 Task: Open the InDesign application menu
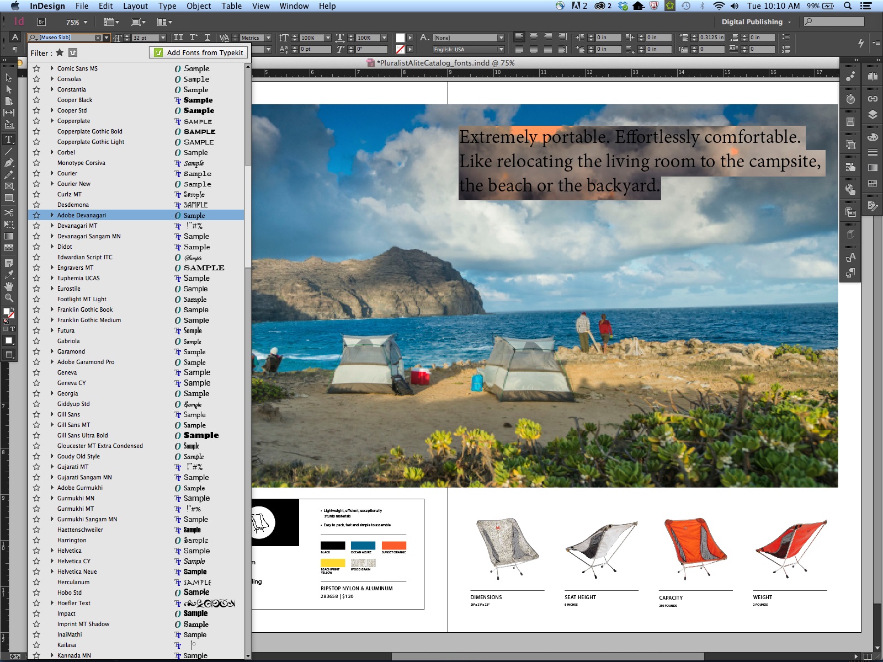(47, 6)
